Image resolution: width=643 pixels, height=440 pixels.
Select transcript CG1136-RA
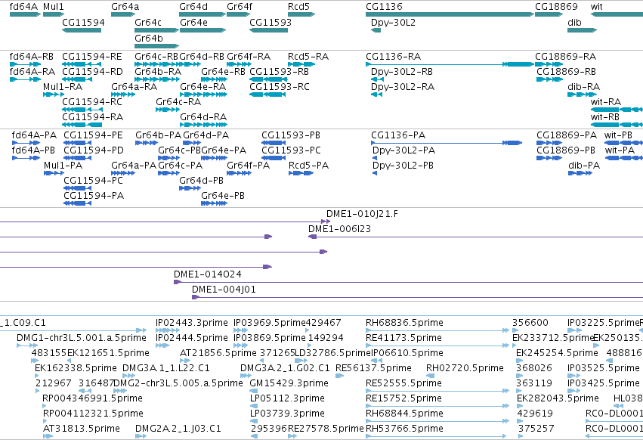pos(393,56)
